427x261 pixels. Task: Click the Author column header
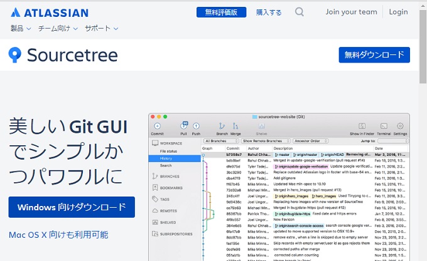point(253,148)
